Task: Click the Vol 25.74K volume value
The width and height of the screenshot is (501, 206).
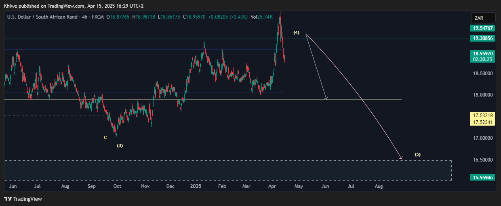Action: (262, 17)
